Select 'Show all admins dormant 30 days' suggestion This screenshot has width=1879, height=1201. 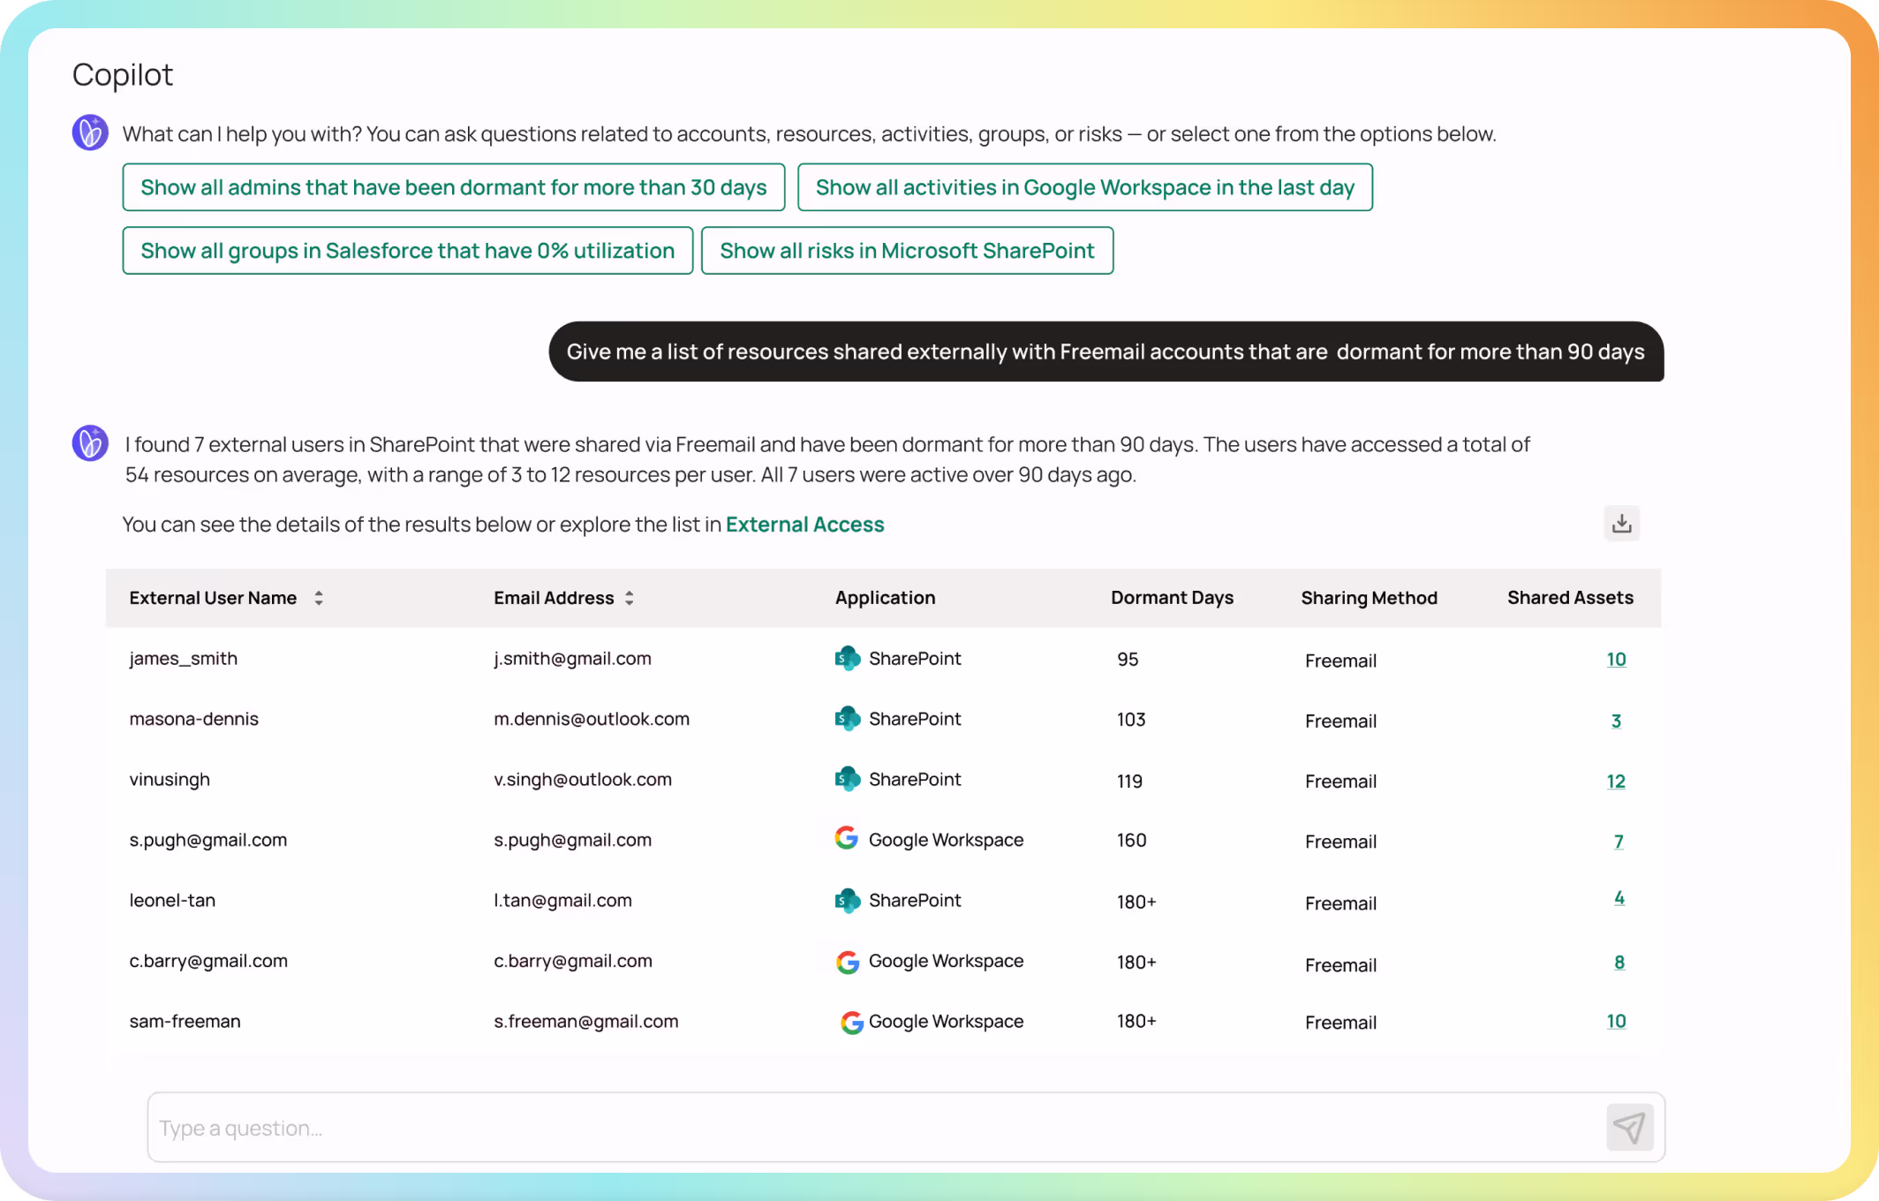(453, 187)
